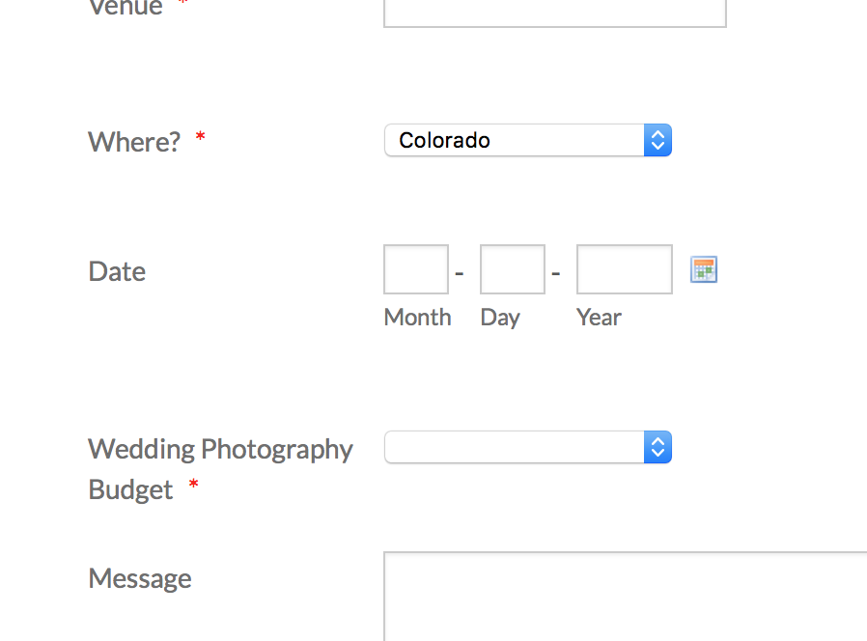Click into the Venue text field
This screenshot has height=641, width=867.
[x=554, y=13]
